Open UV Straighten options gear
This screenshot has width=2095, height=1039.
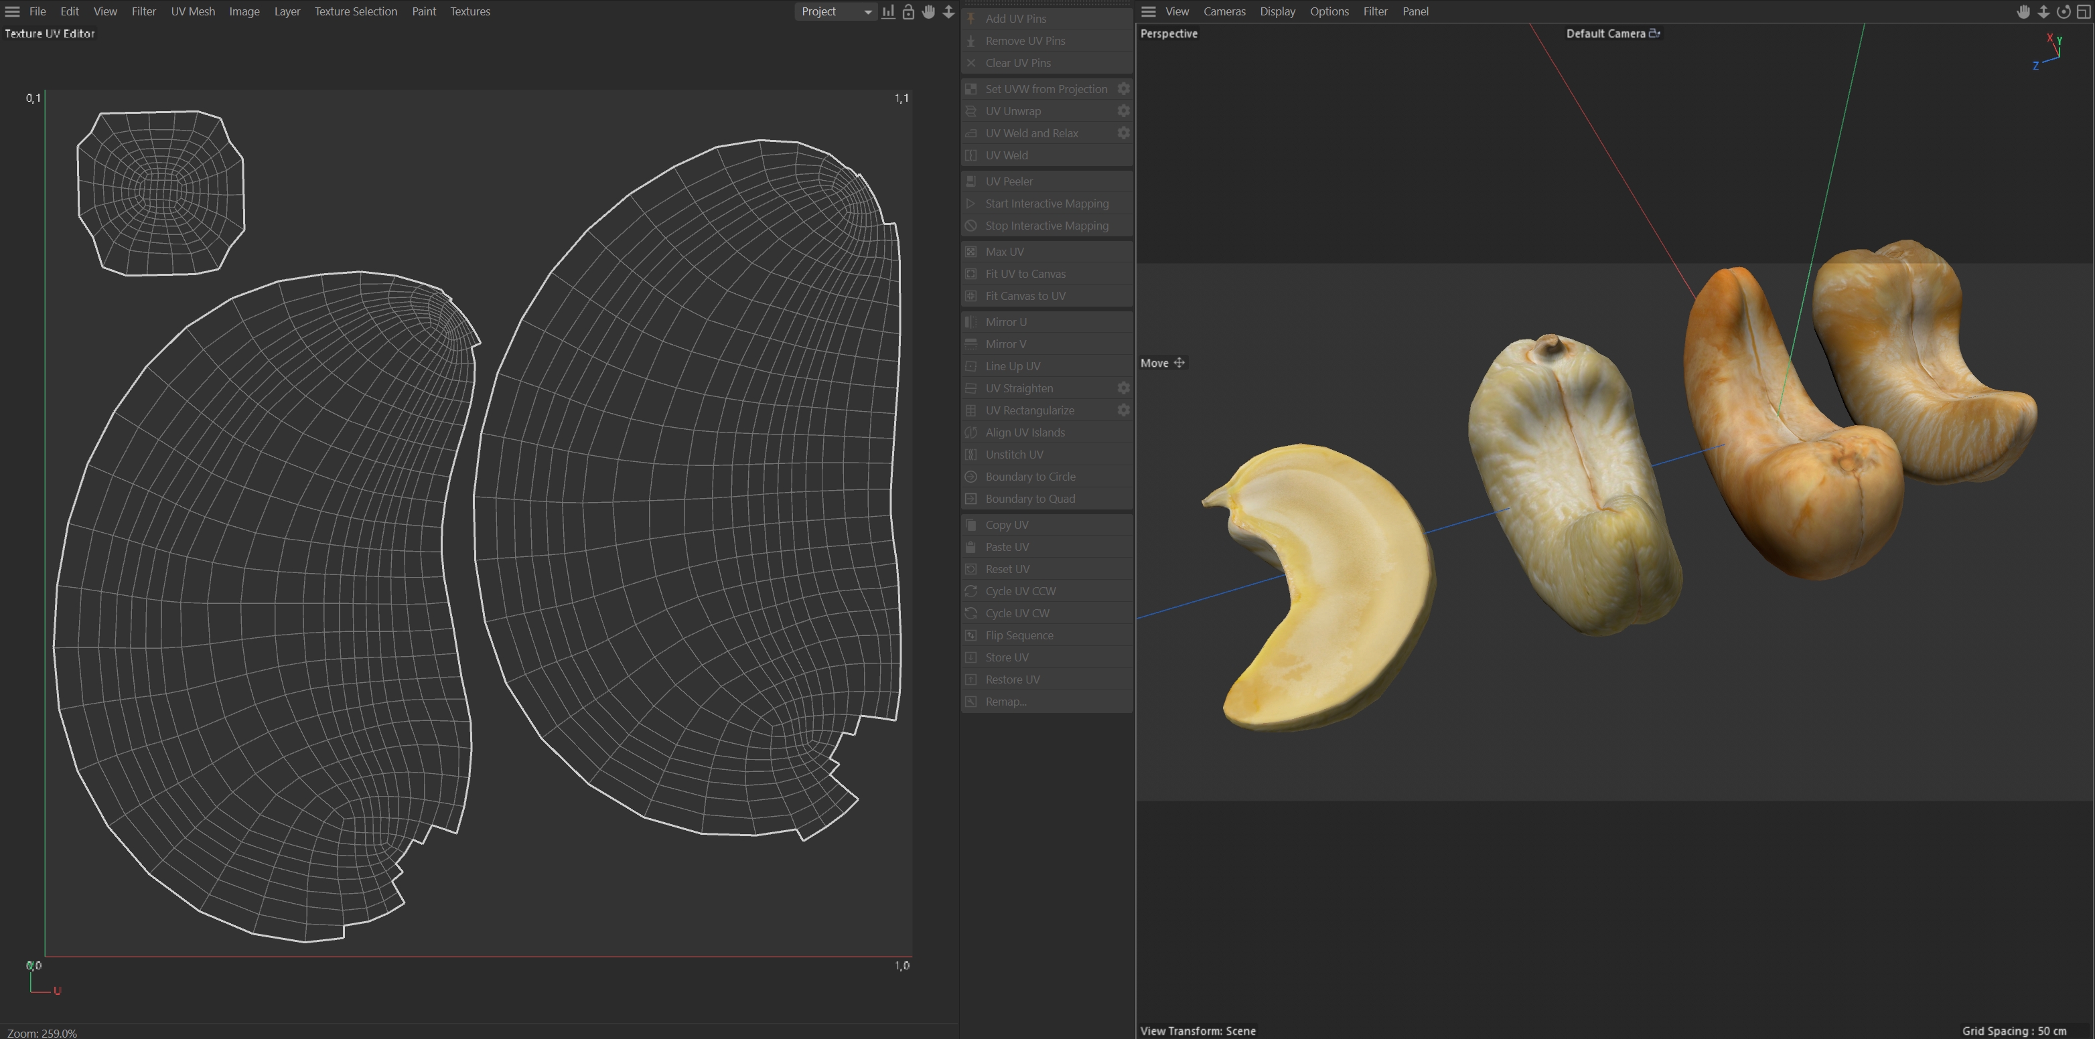tap(1123, 388)
